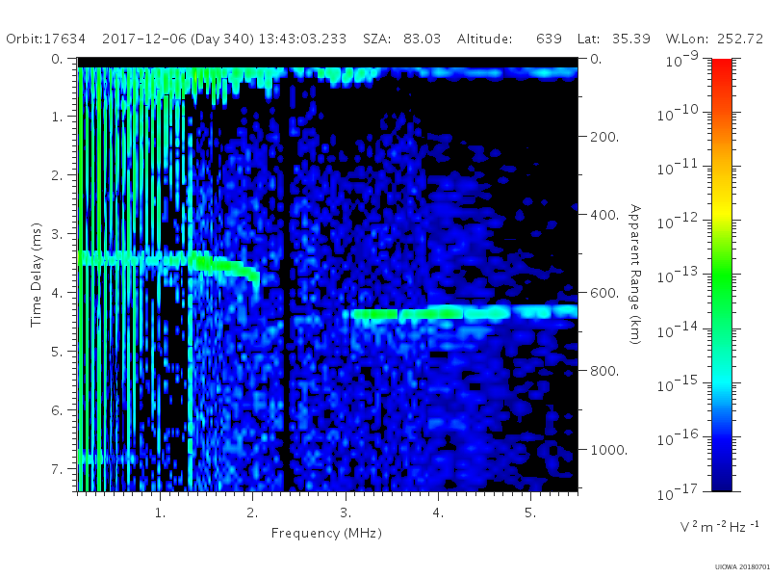Click the 10^-10 colorbar label

click(678, 113)
